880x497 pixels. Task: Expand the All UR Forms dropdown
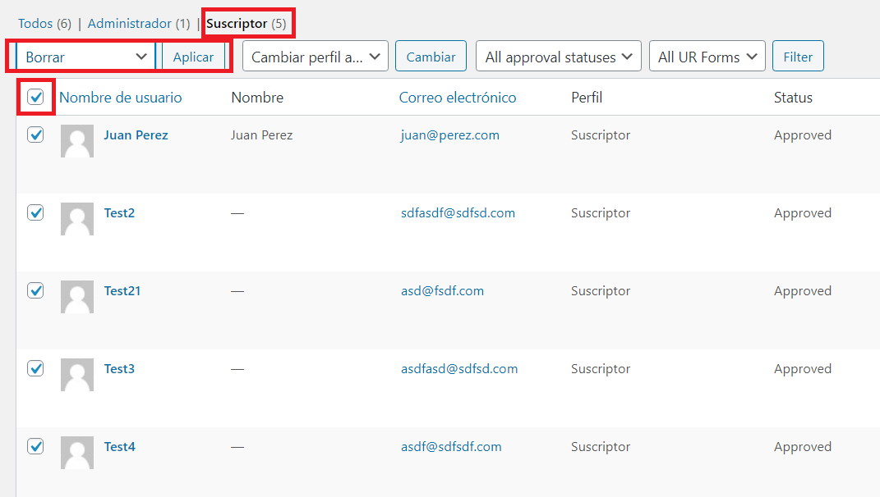pos(707,57)
